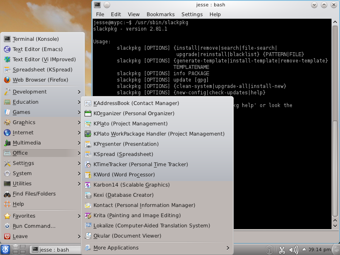Start KTimeTracker personal time tracker
The image size is (340, 255).
tap(140, 164)
